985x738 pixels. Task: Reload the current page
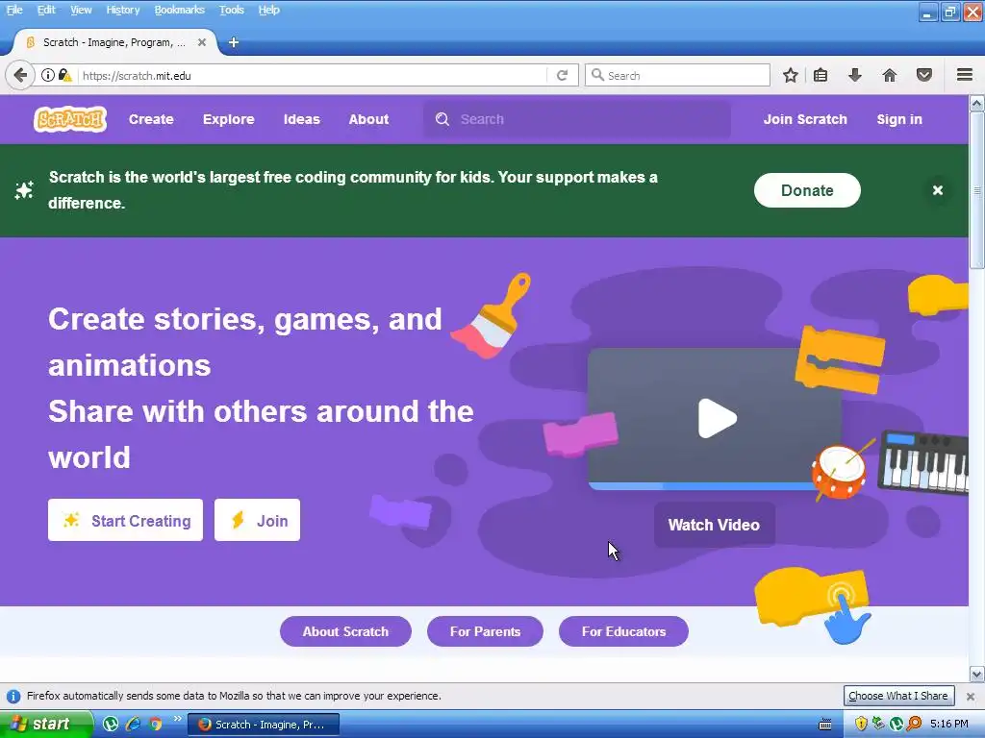click(562, 75)
